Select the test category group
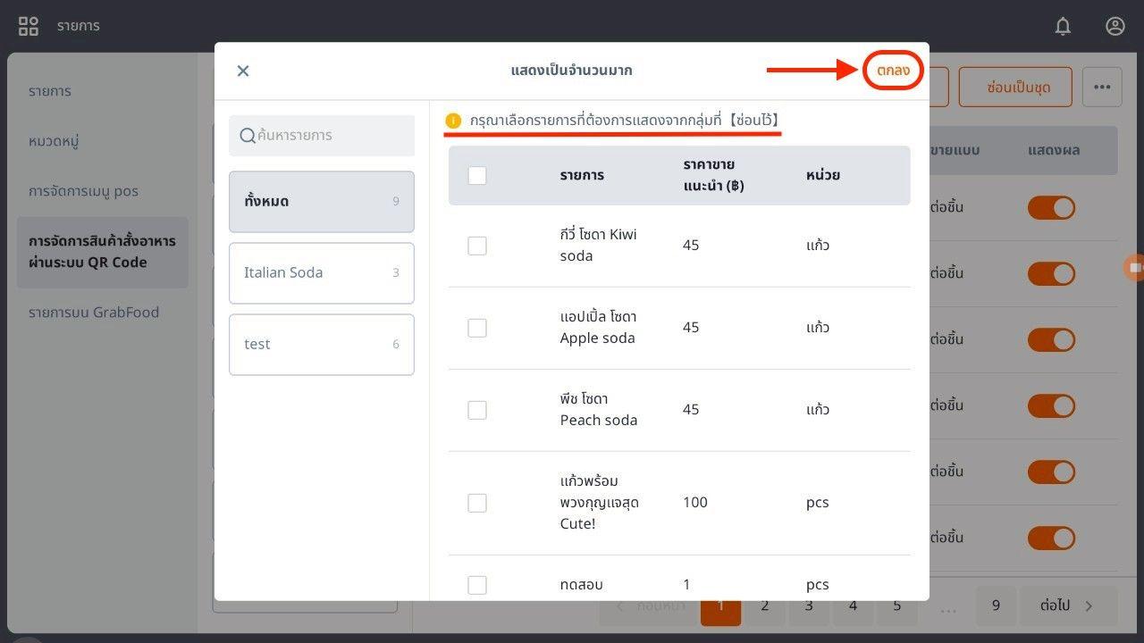 click(322, 344)
